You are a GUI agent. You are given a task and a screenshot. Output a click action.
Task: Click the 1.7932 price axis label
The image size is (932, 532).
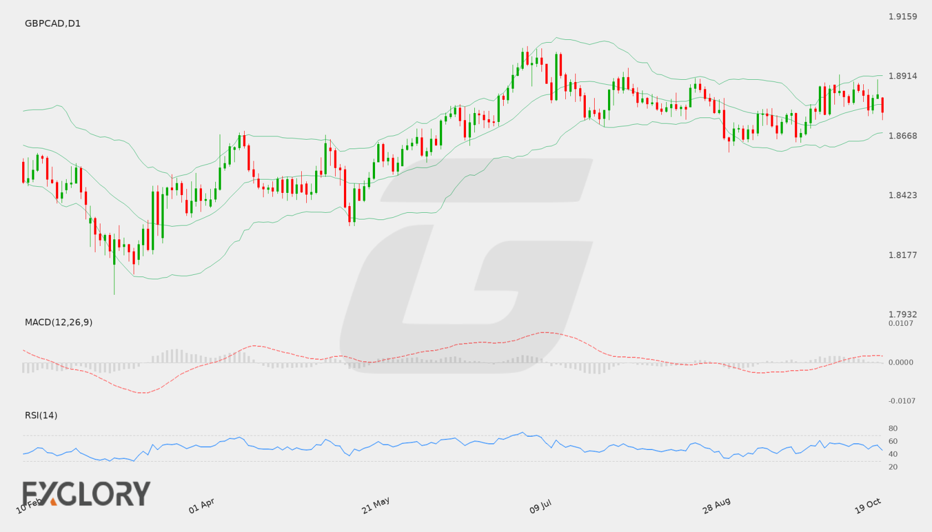pyautogui.click(x=903, y=314)
